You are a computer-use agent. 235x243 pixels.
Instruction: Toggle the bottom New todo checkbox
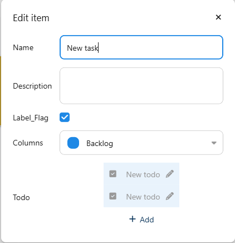pyautogui.click(x=112, y=196)
